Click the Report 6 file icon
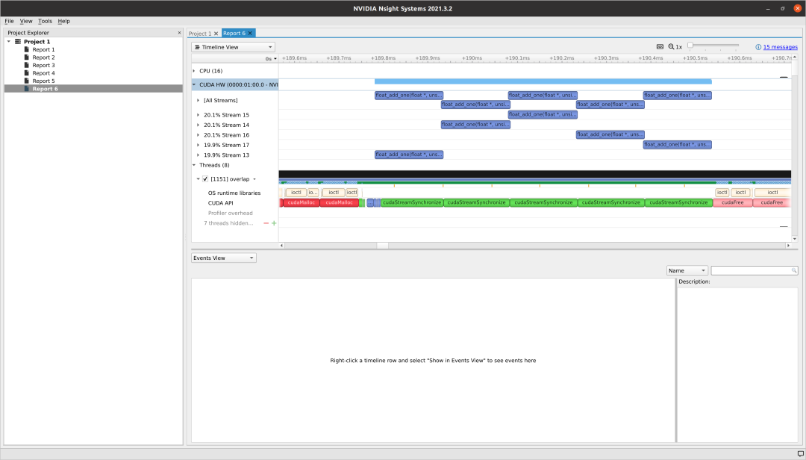The width and height of the screenshot is (806, 460). pyautogui.click(x=27, y=89)
